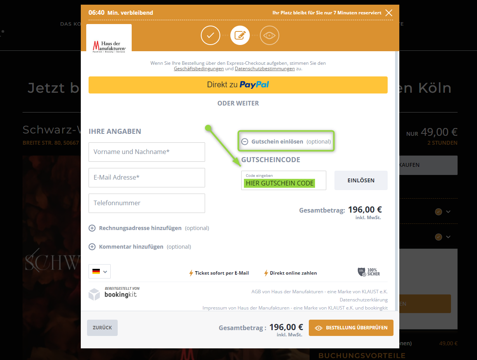Click Bestellung überprüfen button
Image resolution: width=477 pixels, height=360 pixels.
click(351, 328)
